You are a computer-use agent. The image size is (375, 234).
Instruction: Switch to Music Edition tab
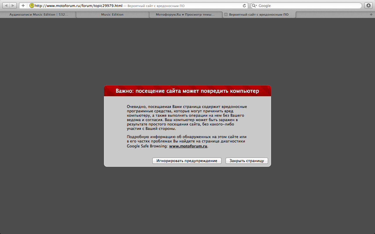(112, 15)
